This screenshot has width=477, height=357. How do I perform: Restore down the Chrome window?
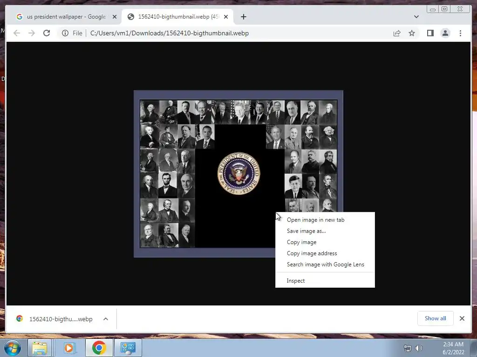click(444, 9)
